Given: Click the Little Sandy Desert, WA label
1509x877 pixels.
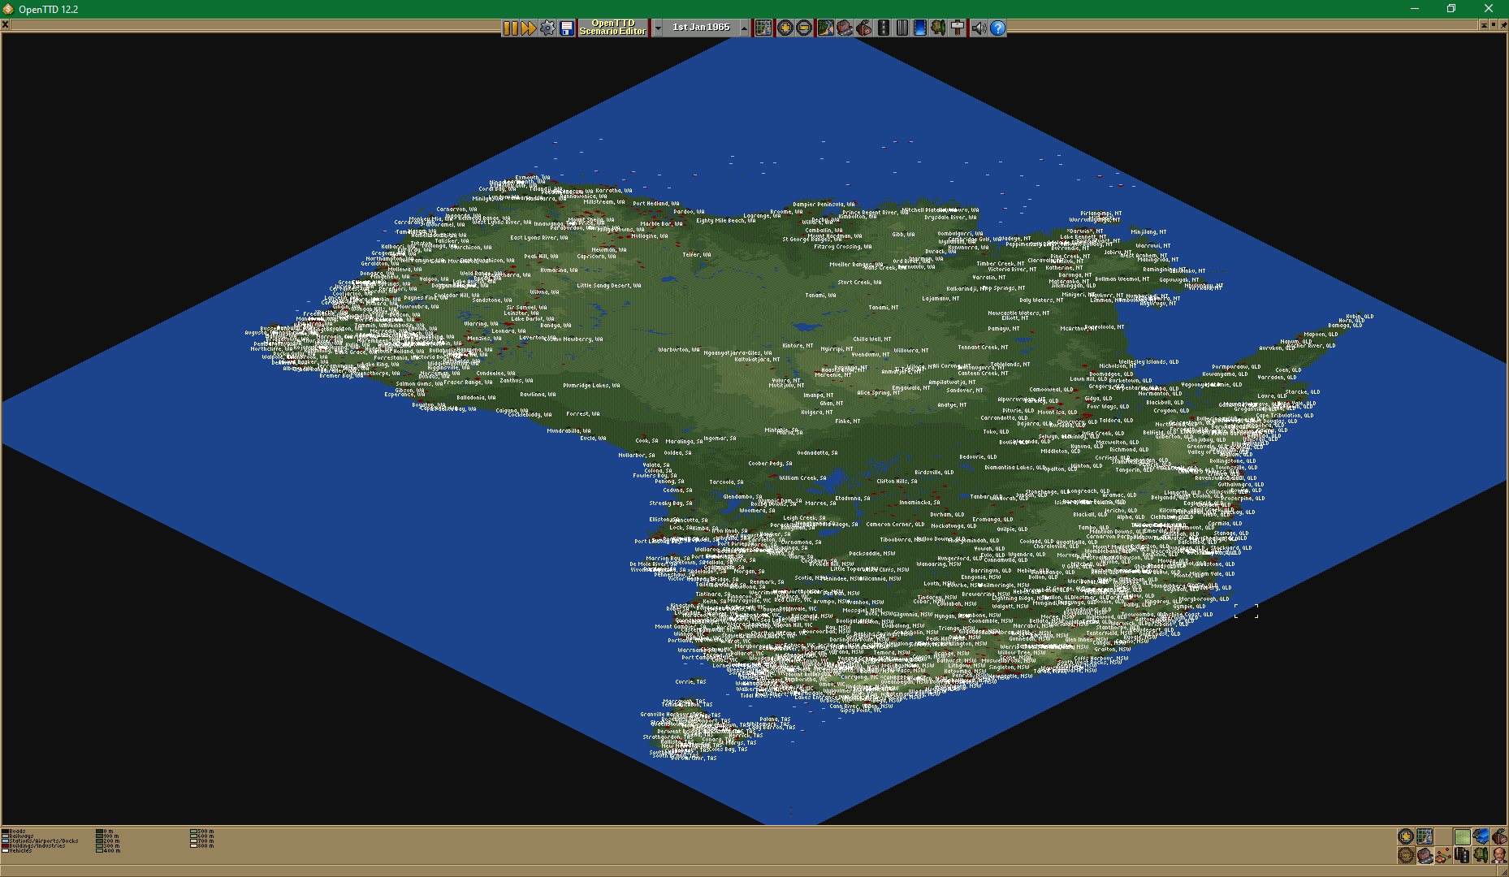Looking at the screenshot, I should (608, 286).
